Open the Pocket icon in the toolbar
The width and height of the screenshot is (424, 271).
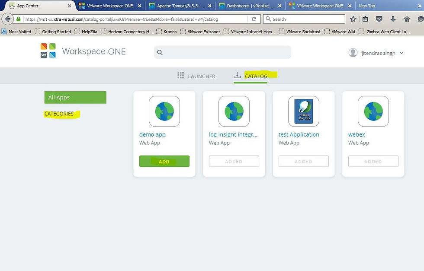coord(379,19)
